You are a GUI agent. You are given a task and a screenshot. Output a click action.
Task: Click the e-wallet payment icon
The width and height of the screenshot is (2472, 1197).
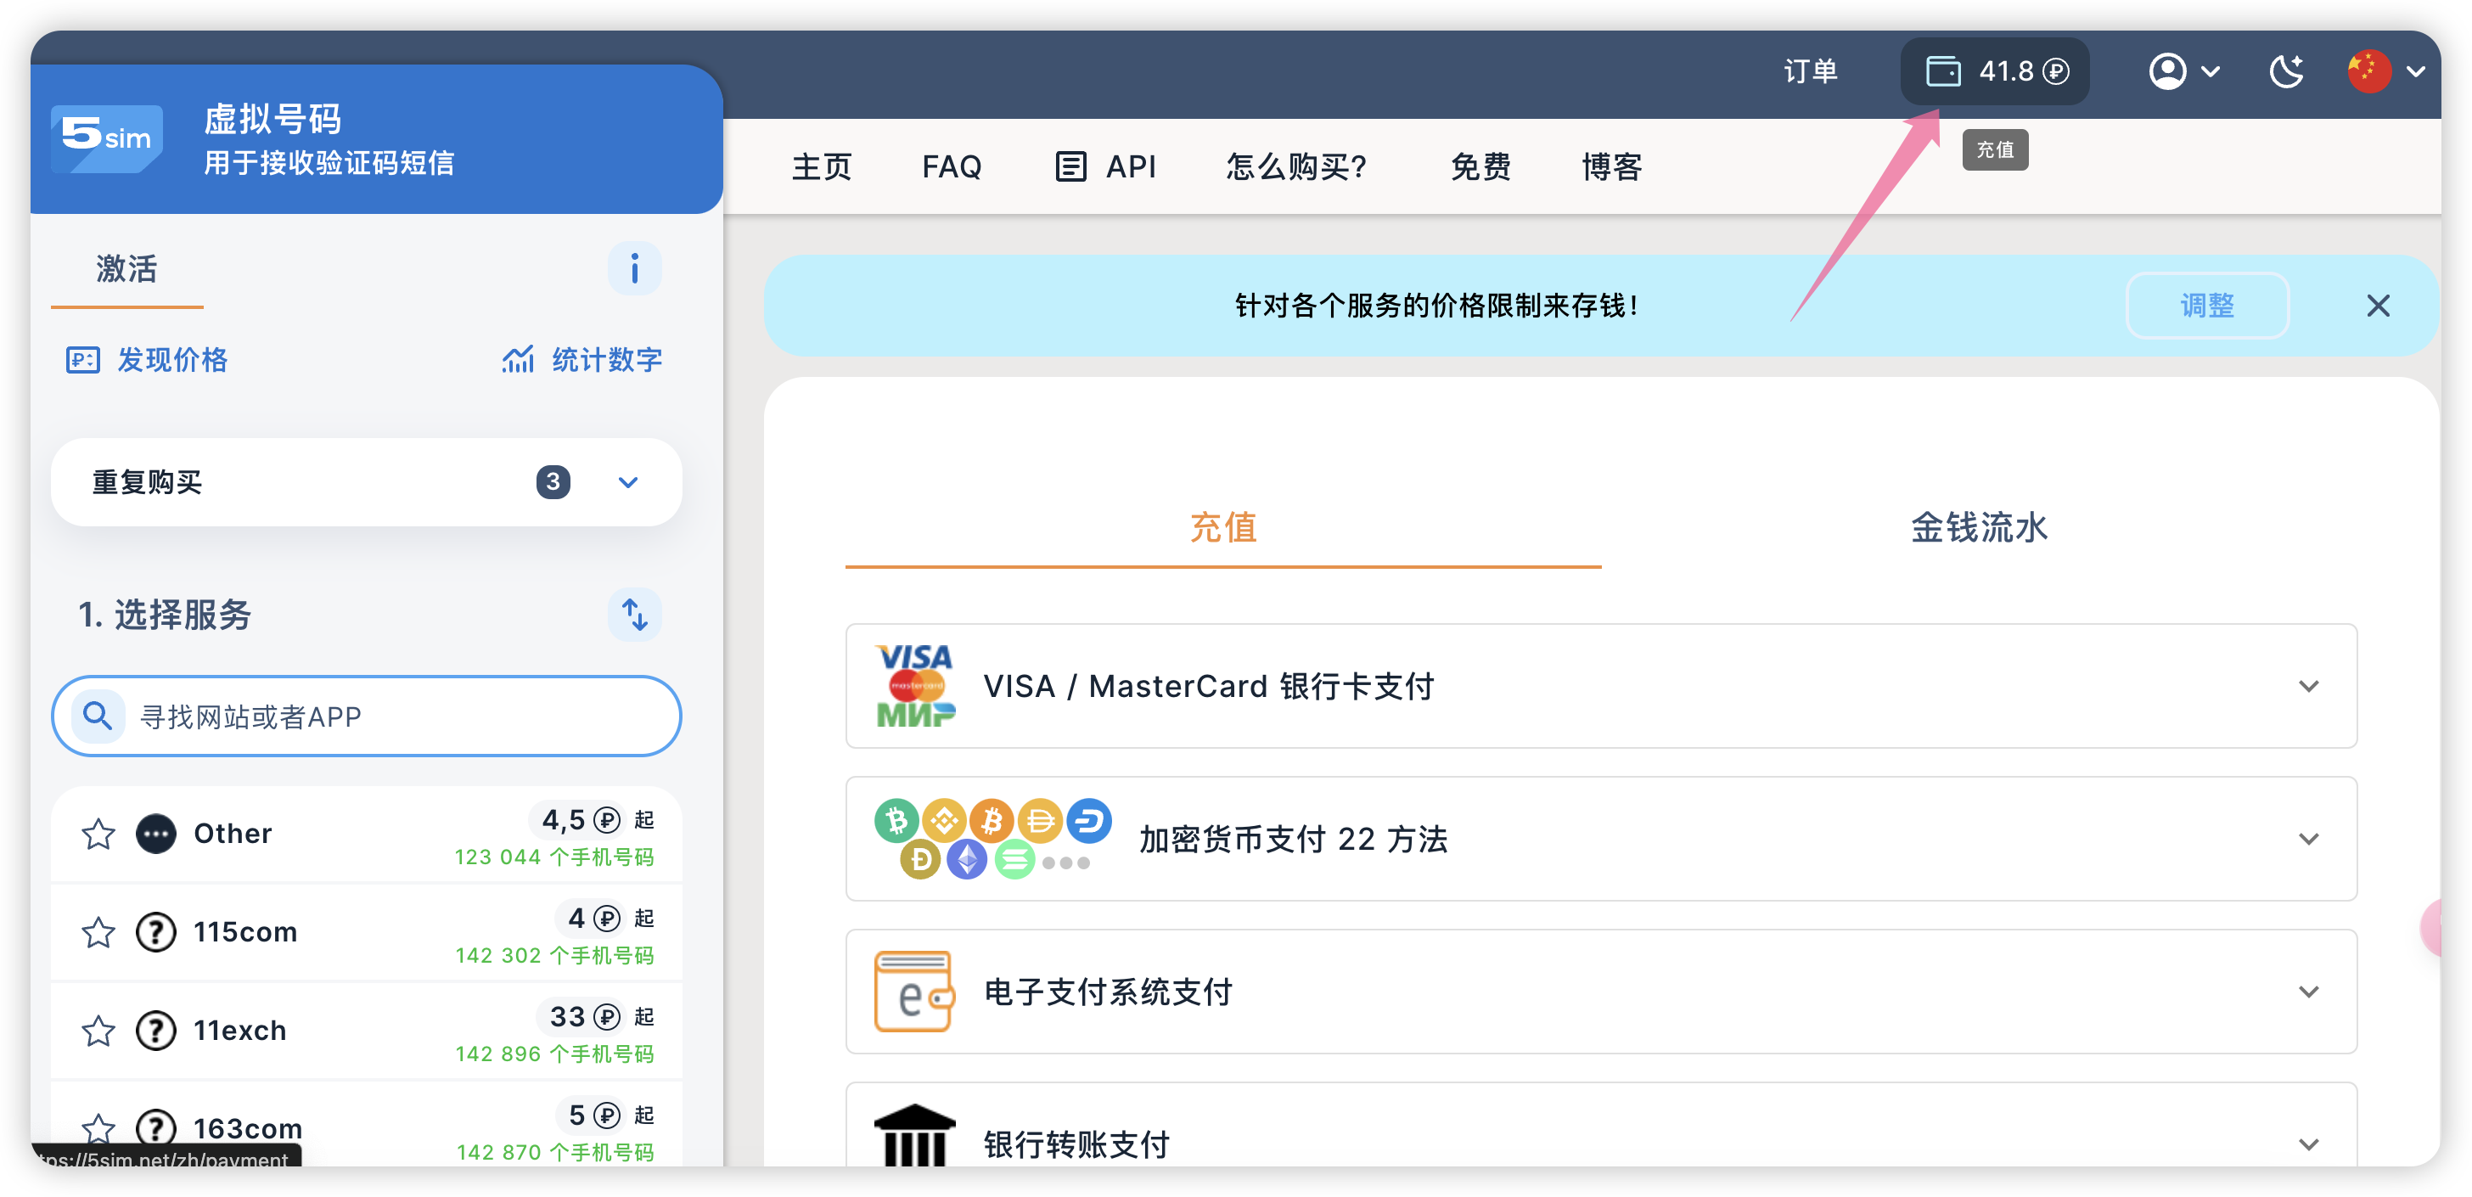(x=913, y=991)
